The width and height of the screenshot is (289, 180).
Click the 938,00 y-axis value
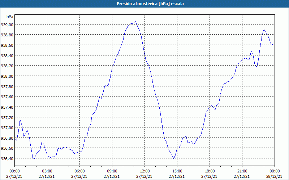click(7, 76)
